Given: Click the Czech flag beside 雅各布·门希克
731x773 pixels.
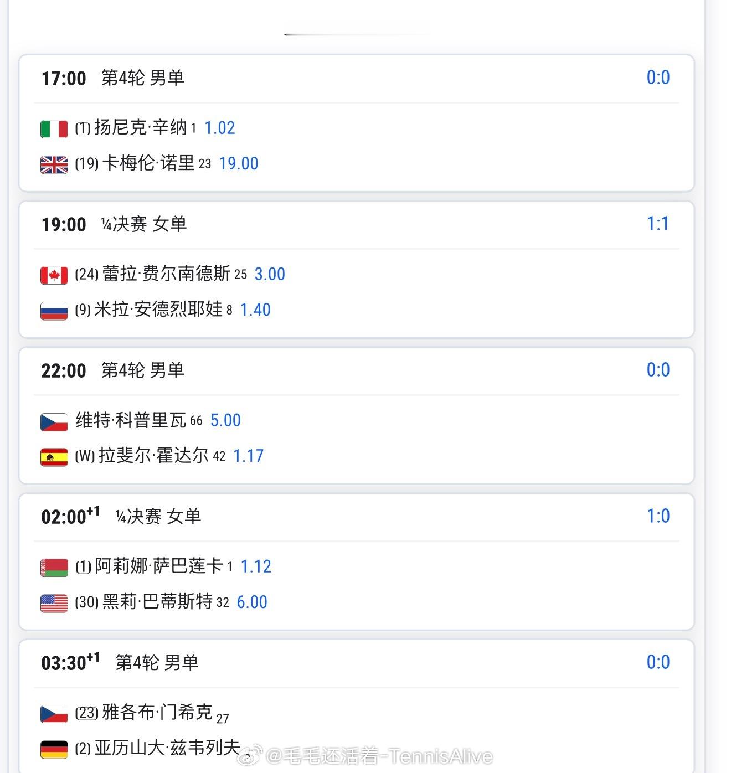Looking at the screenshot, I should [54, 713].
